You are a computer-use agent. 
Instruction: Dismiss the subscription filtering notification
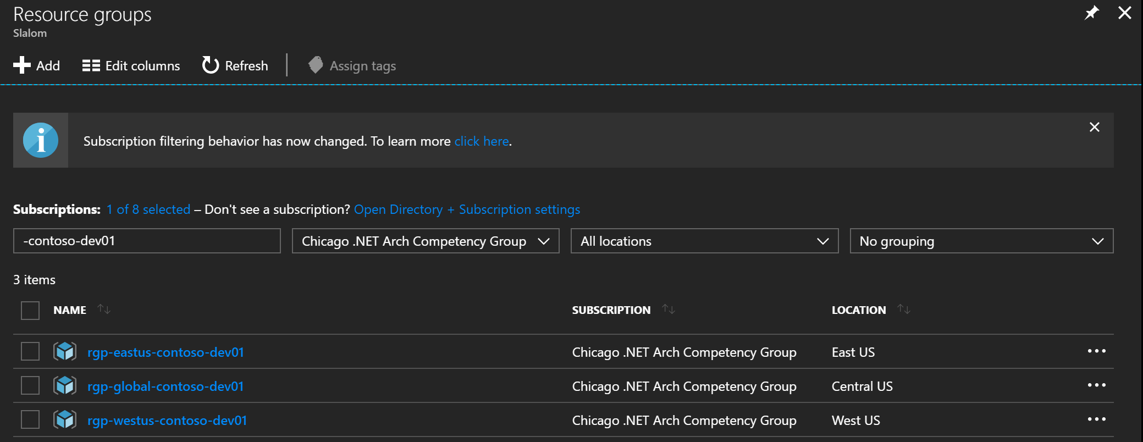(1095, 127)
